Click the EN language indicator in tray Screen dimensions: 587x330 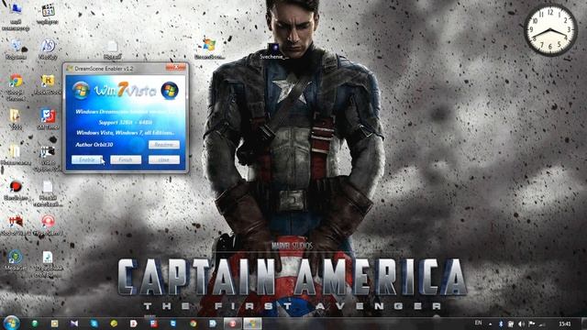tap(478, 323)
